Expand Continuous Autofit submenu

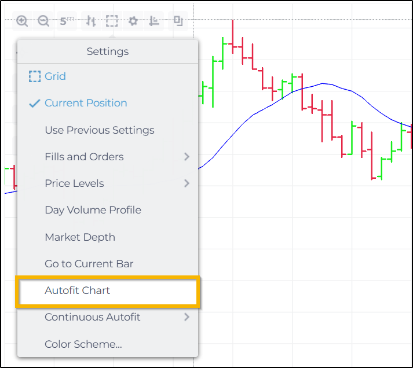(108, 317)
